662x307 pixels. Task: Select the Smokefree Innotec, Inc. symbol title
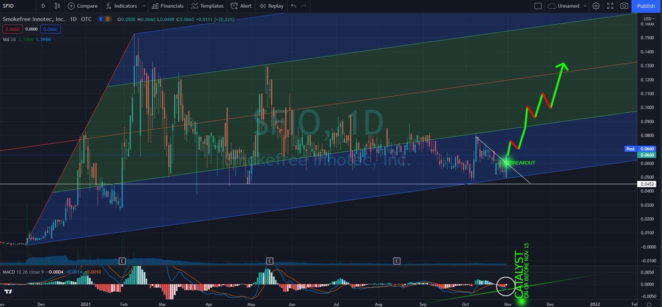point(33,19)
